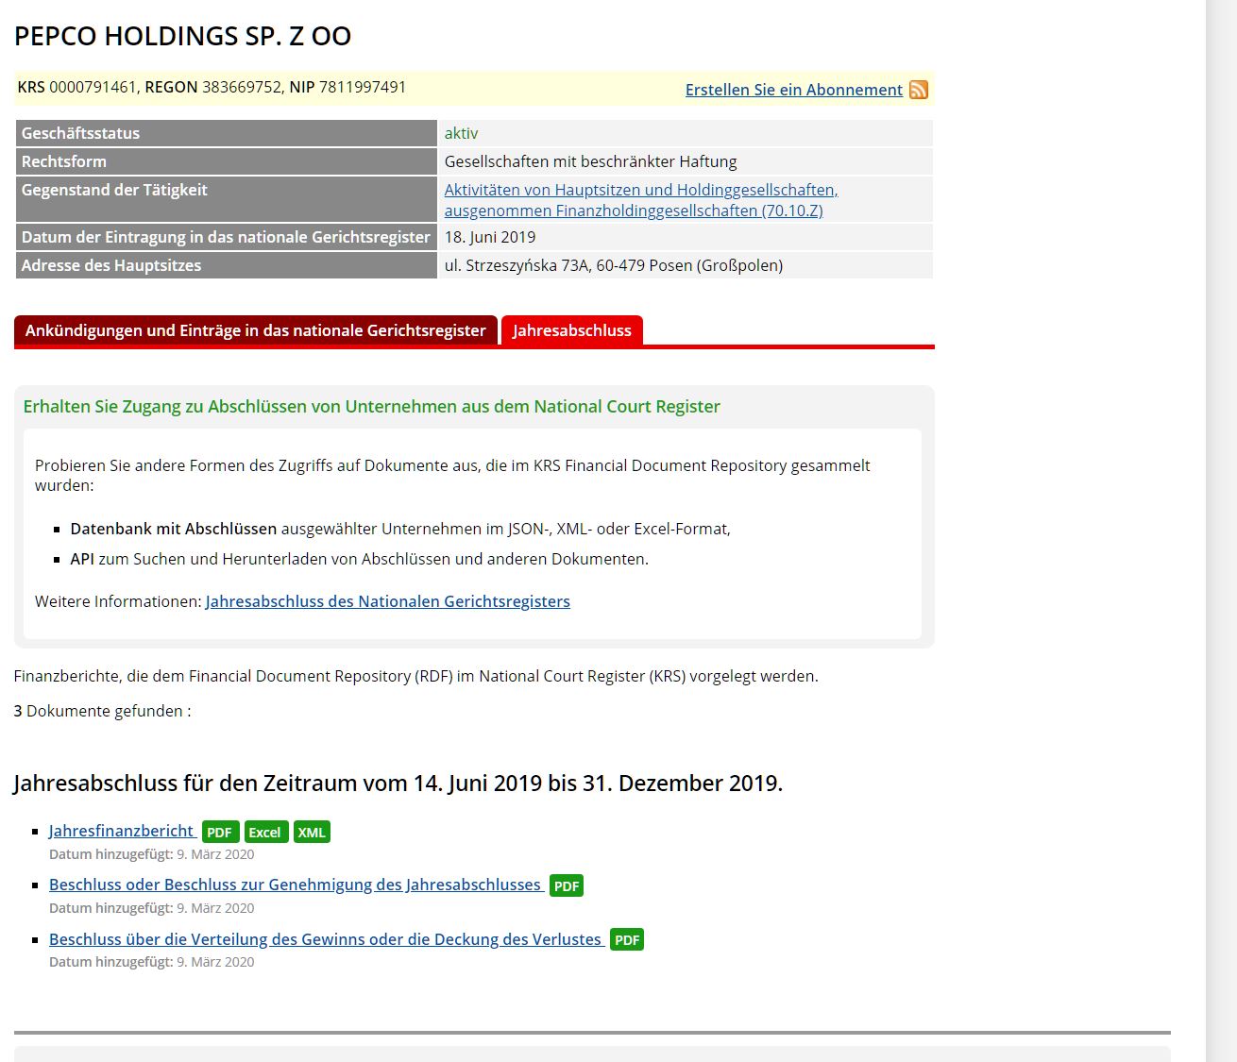Switch to Ankündigungen und Einträge tab
The image size is (1237, 1062).
[256, 330]
